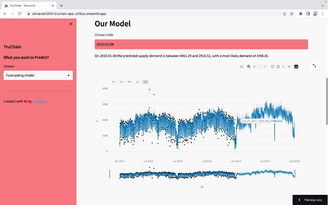
Task: Close the TruChain sidebar
Action: tap(71, 24)
